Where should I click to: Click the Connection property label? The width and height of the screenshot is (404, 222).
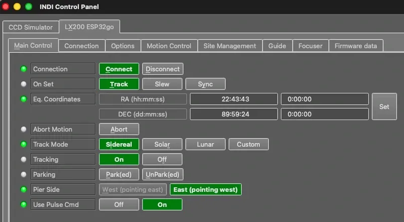[x=63, y=69]
